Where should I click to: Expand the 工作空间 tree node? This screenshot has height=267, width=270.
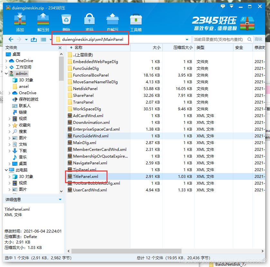pyautogui.click(x=6, y=67)
